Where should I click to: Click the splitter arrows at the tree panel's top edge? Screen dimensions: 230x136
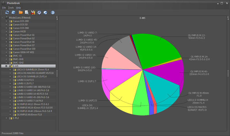pos(57,18)
